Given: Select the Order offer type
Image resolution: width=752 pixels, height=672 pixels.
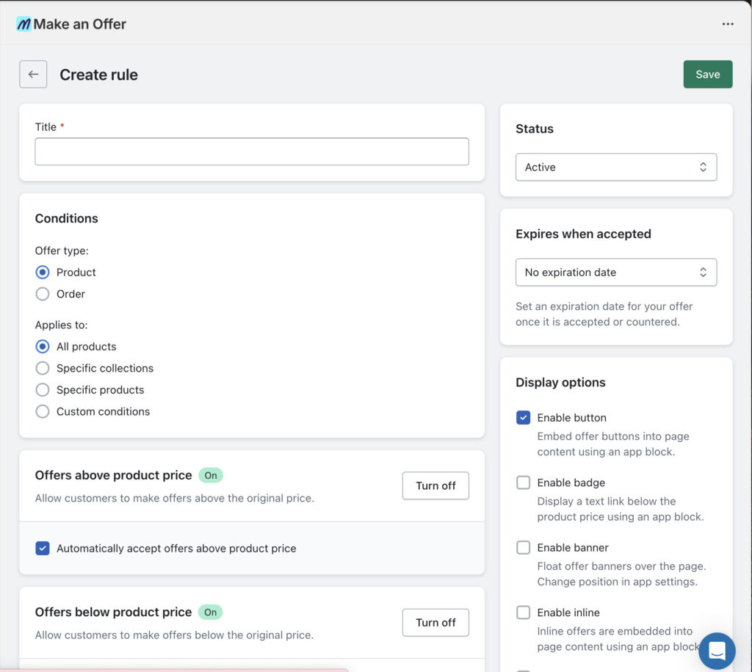Looking at the screenshot, I should click(x=43, y=294).
